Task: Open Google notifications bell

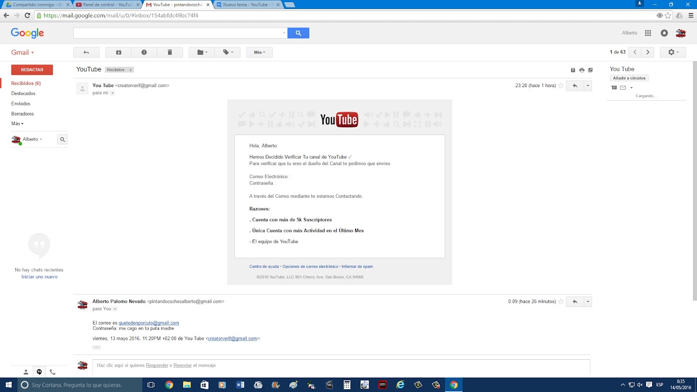Action: [x=664, y=33]
